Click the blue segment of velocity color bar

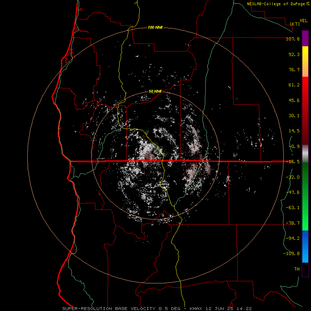click(305, 246)
